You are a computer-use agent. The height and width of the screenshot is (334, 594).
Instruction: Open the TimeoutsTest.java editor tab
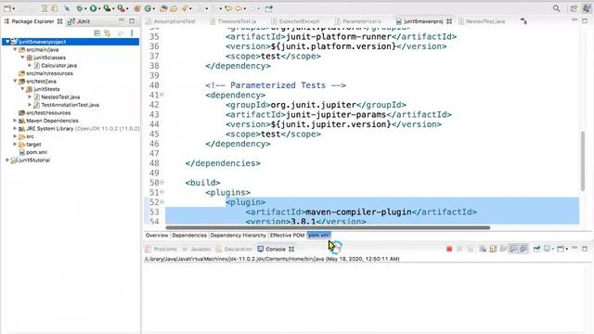pos(234,21)
